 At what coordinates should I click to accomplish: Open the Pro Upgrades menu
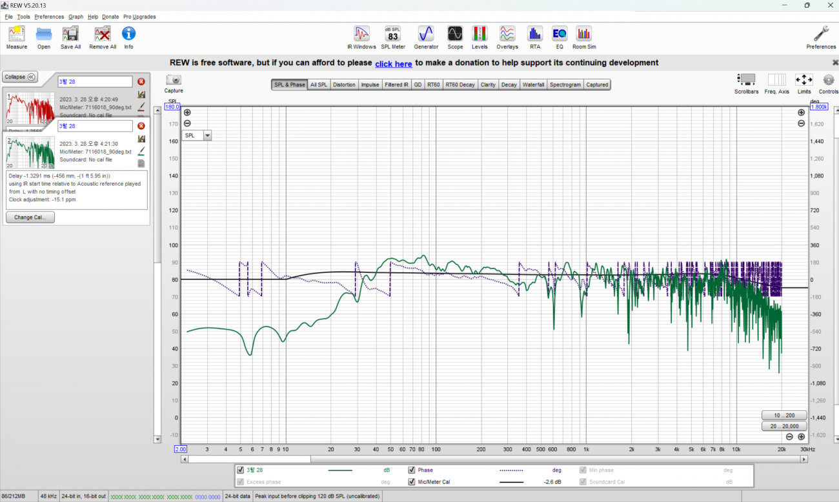coord(139,17)
